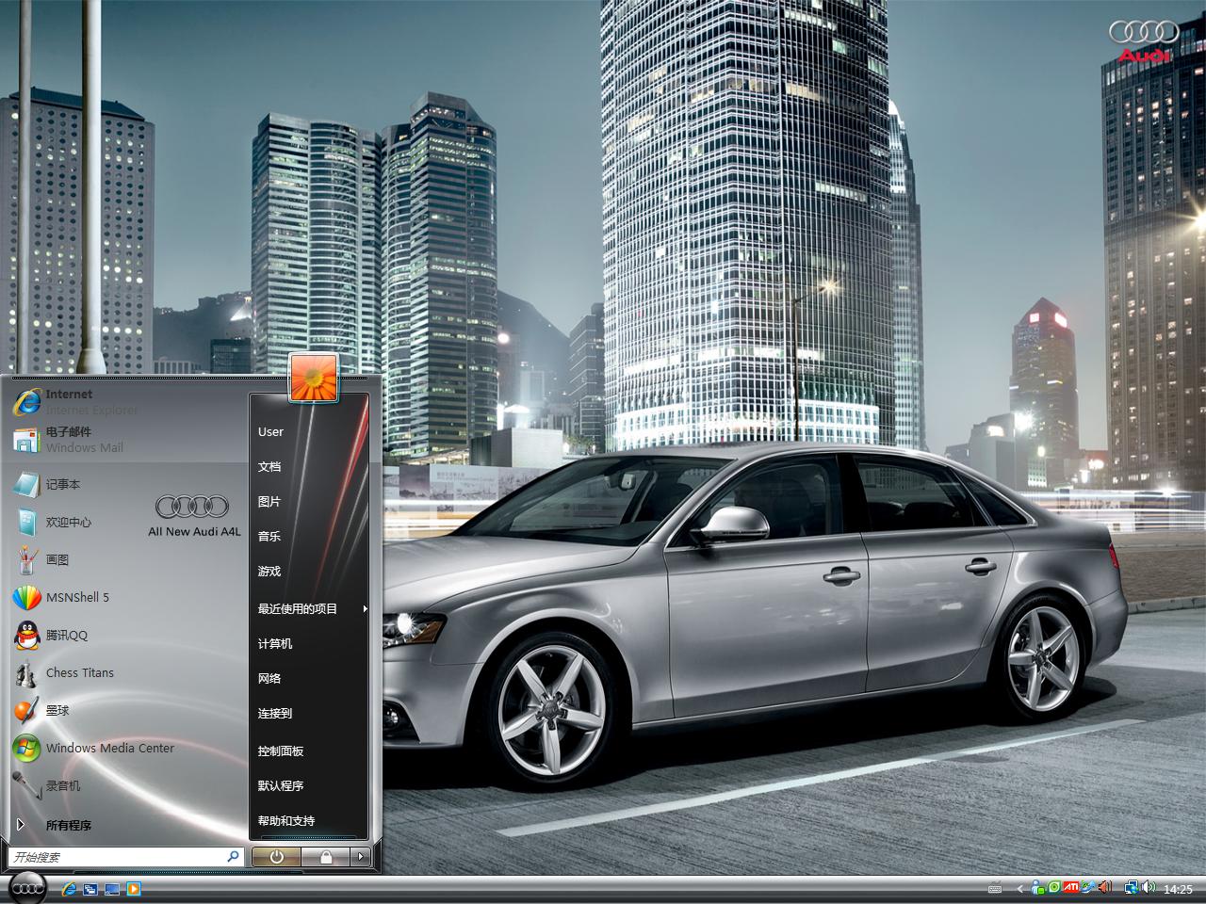Open 计算机 Computer
The height and width of the screenshot is (904, 1206).
click(309, 643)
